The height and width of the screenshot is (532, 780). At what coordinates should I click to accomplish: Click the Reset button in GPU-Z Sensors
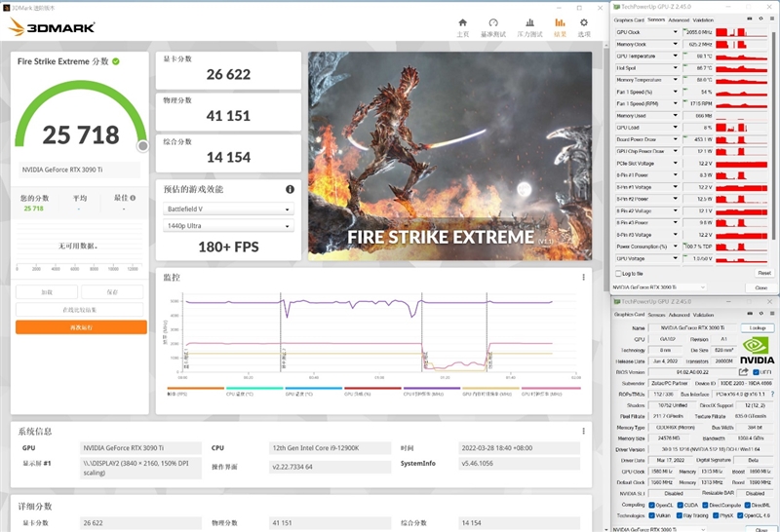click(764, 273)
